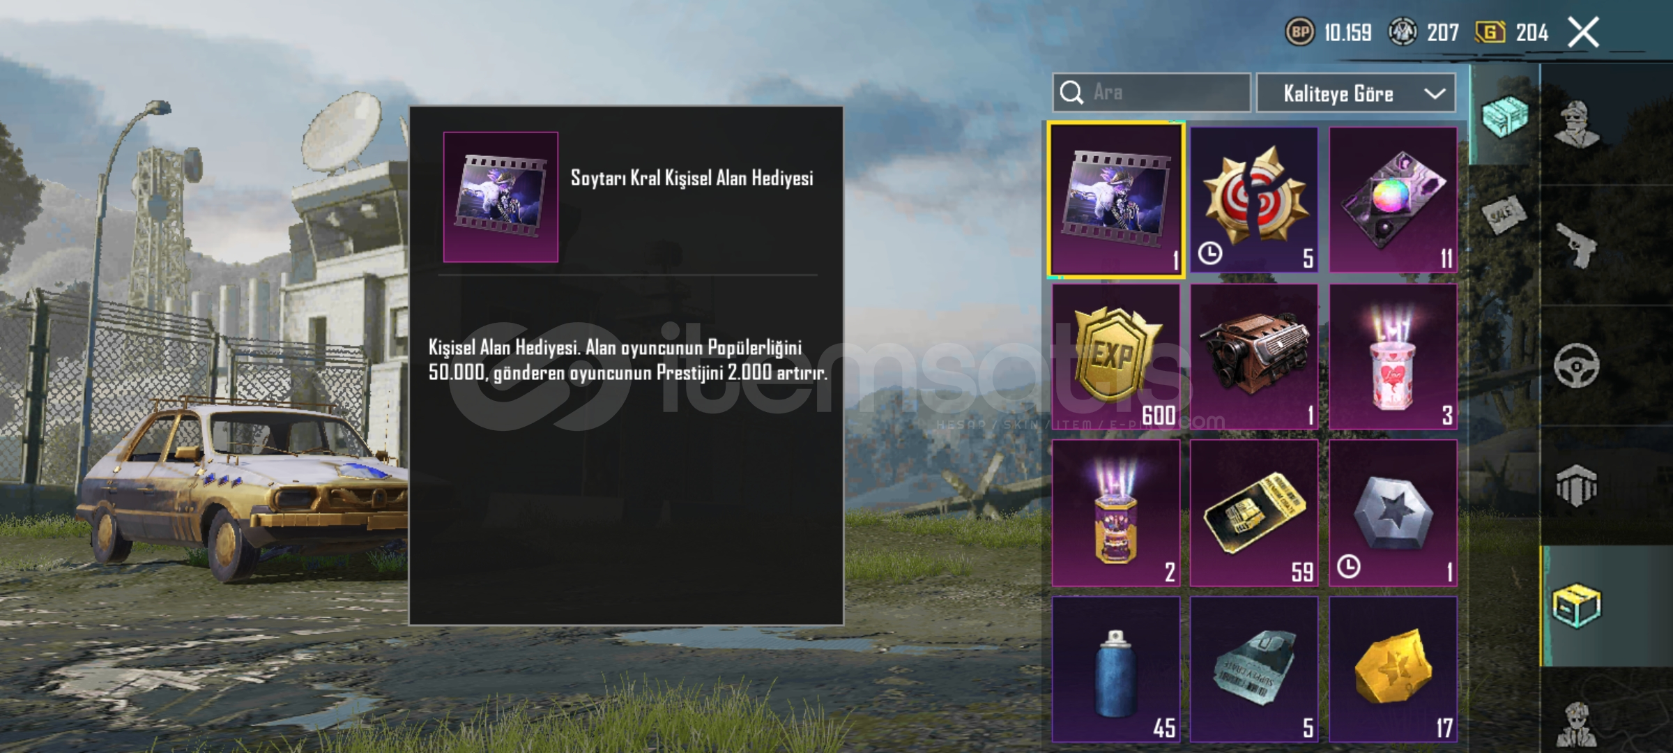Select the iridescent material card item
1673x753 pixels.
click(x=1393, y=199)
